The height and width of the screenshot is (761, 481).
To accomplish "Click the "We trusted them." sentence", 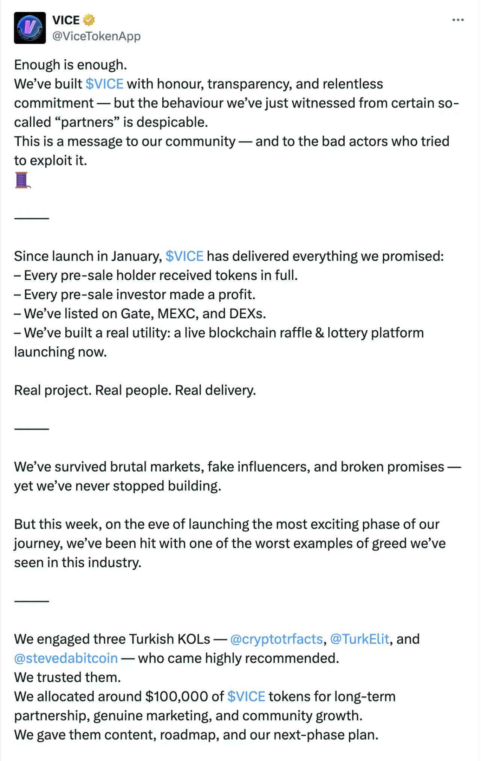I will 68,678.
